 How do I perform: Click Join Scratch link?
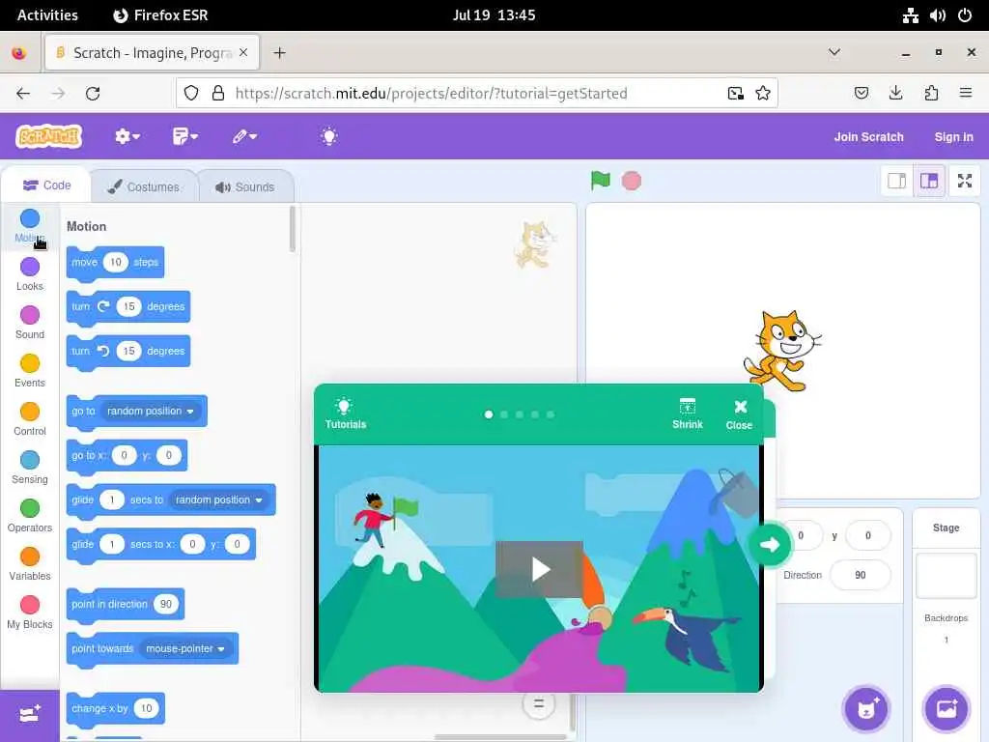click(868, 137)
